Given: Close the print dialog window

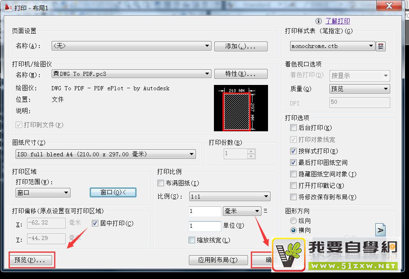Looking at the screenshot, I should 390,6.
